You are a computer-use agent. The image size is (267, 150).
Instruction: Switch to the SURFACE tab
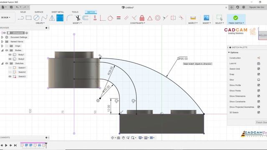(x=39, y=12)
